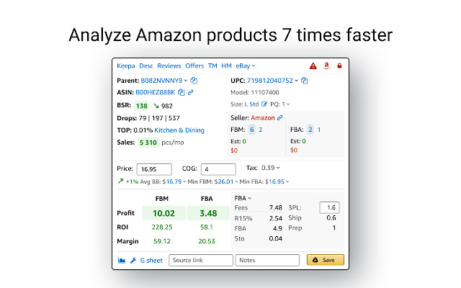Open the Amazon logo icon
Viewport: 461px width, 288px height.
(326, 66)
